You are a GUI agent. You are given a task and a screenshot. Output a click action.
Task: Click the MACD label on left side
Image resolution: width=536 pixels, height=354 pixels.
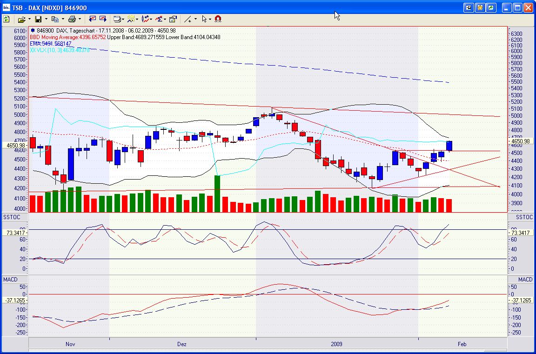[x=10, y=280]
